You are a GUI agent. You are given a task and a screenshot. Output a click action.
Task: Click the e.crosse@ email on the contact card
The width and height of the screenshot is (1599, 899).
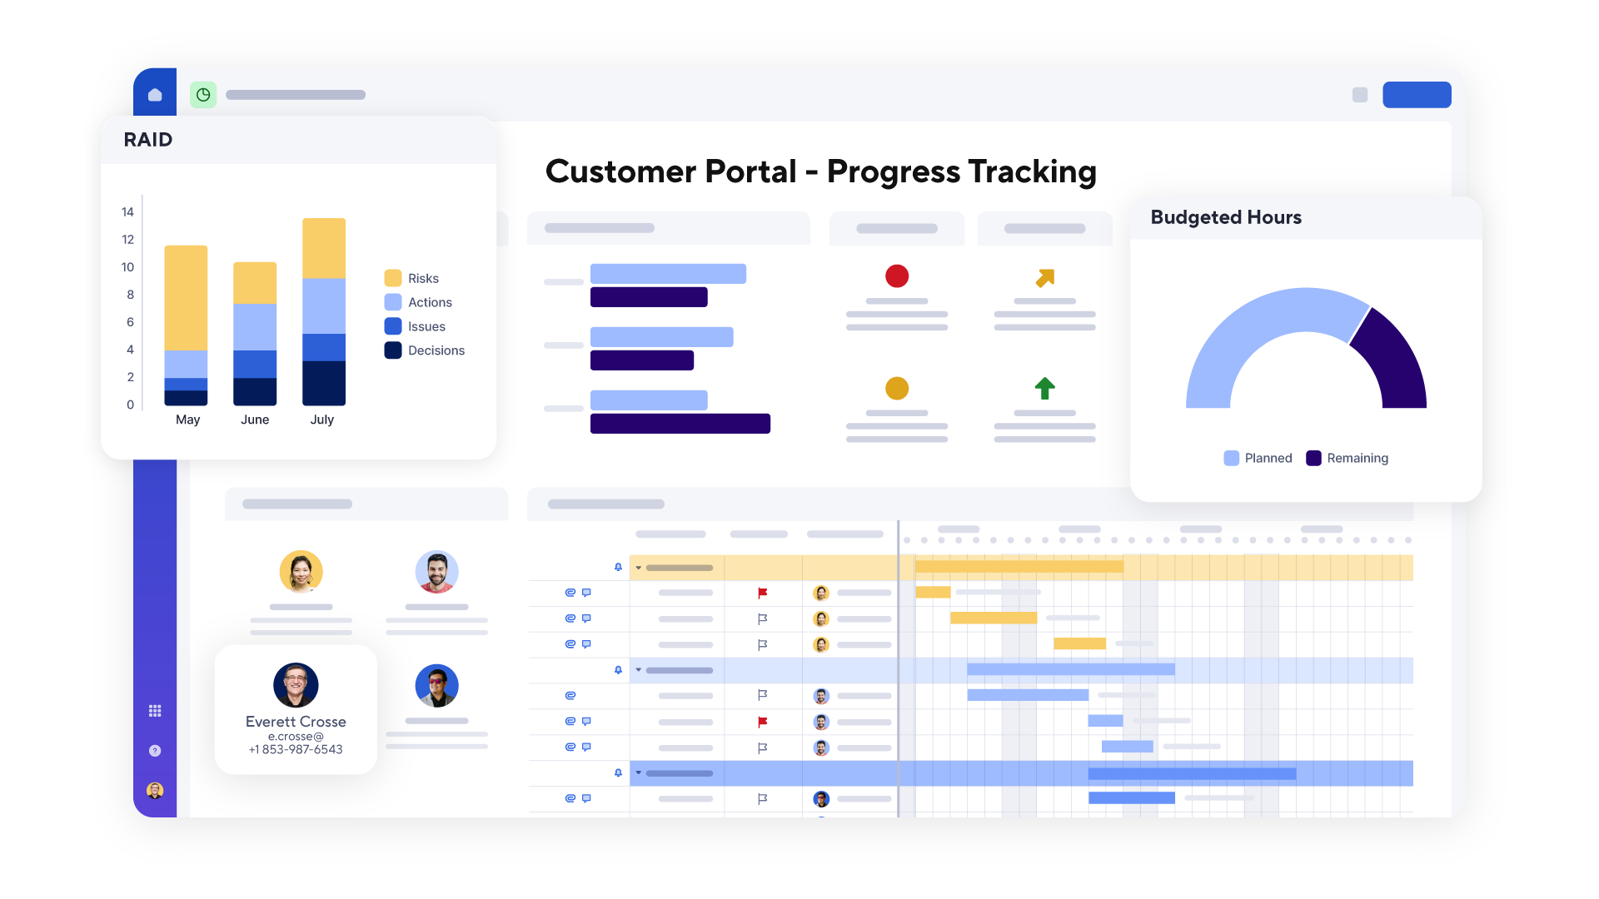pyautogui.click(x=296, y=737)
